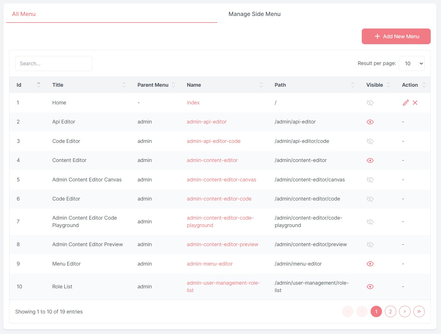Select the Api Editor title cell

pyautogui.click(x=64, y=122)
